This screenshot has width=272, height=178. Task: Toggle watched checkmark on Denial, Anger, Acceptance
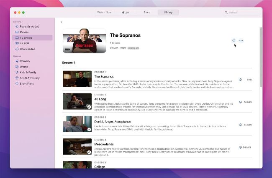(89, 130)
